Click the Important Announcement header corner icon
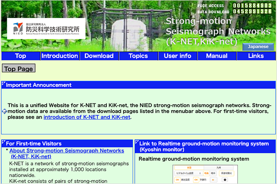 coord(4,84)
